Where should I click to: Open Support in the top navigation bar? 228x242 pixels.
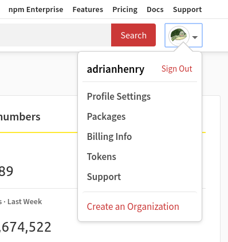point(187,9)
